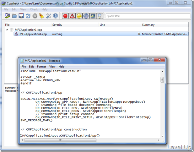Sort results by the Severity column header
Image resolution: width=194 pixels, height=152 pixels.
[75, 25]
